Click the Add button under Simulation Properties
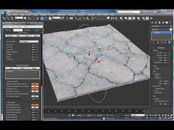This screenshot has width=174, height=130. (11, 68)
